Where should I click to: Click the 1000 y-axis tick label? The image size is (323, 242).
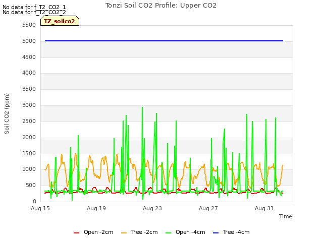pyautogui.click(x=29, y=169)
